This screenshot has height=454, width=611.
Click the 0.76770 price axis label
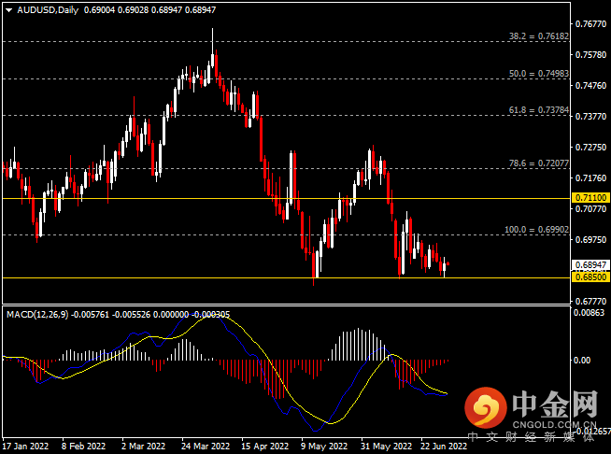(590, 24)
